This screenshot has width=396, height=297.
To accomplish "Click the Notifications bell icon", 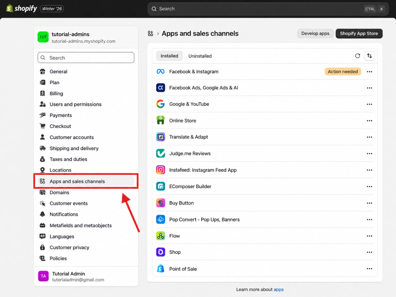I will (42, 214).
